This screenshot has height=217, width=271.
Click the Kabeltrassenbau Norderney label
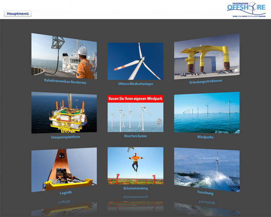pyautogui.click(x=65, y=81)
